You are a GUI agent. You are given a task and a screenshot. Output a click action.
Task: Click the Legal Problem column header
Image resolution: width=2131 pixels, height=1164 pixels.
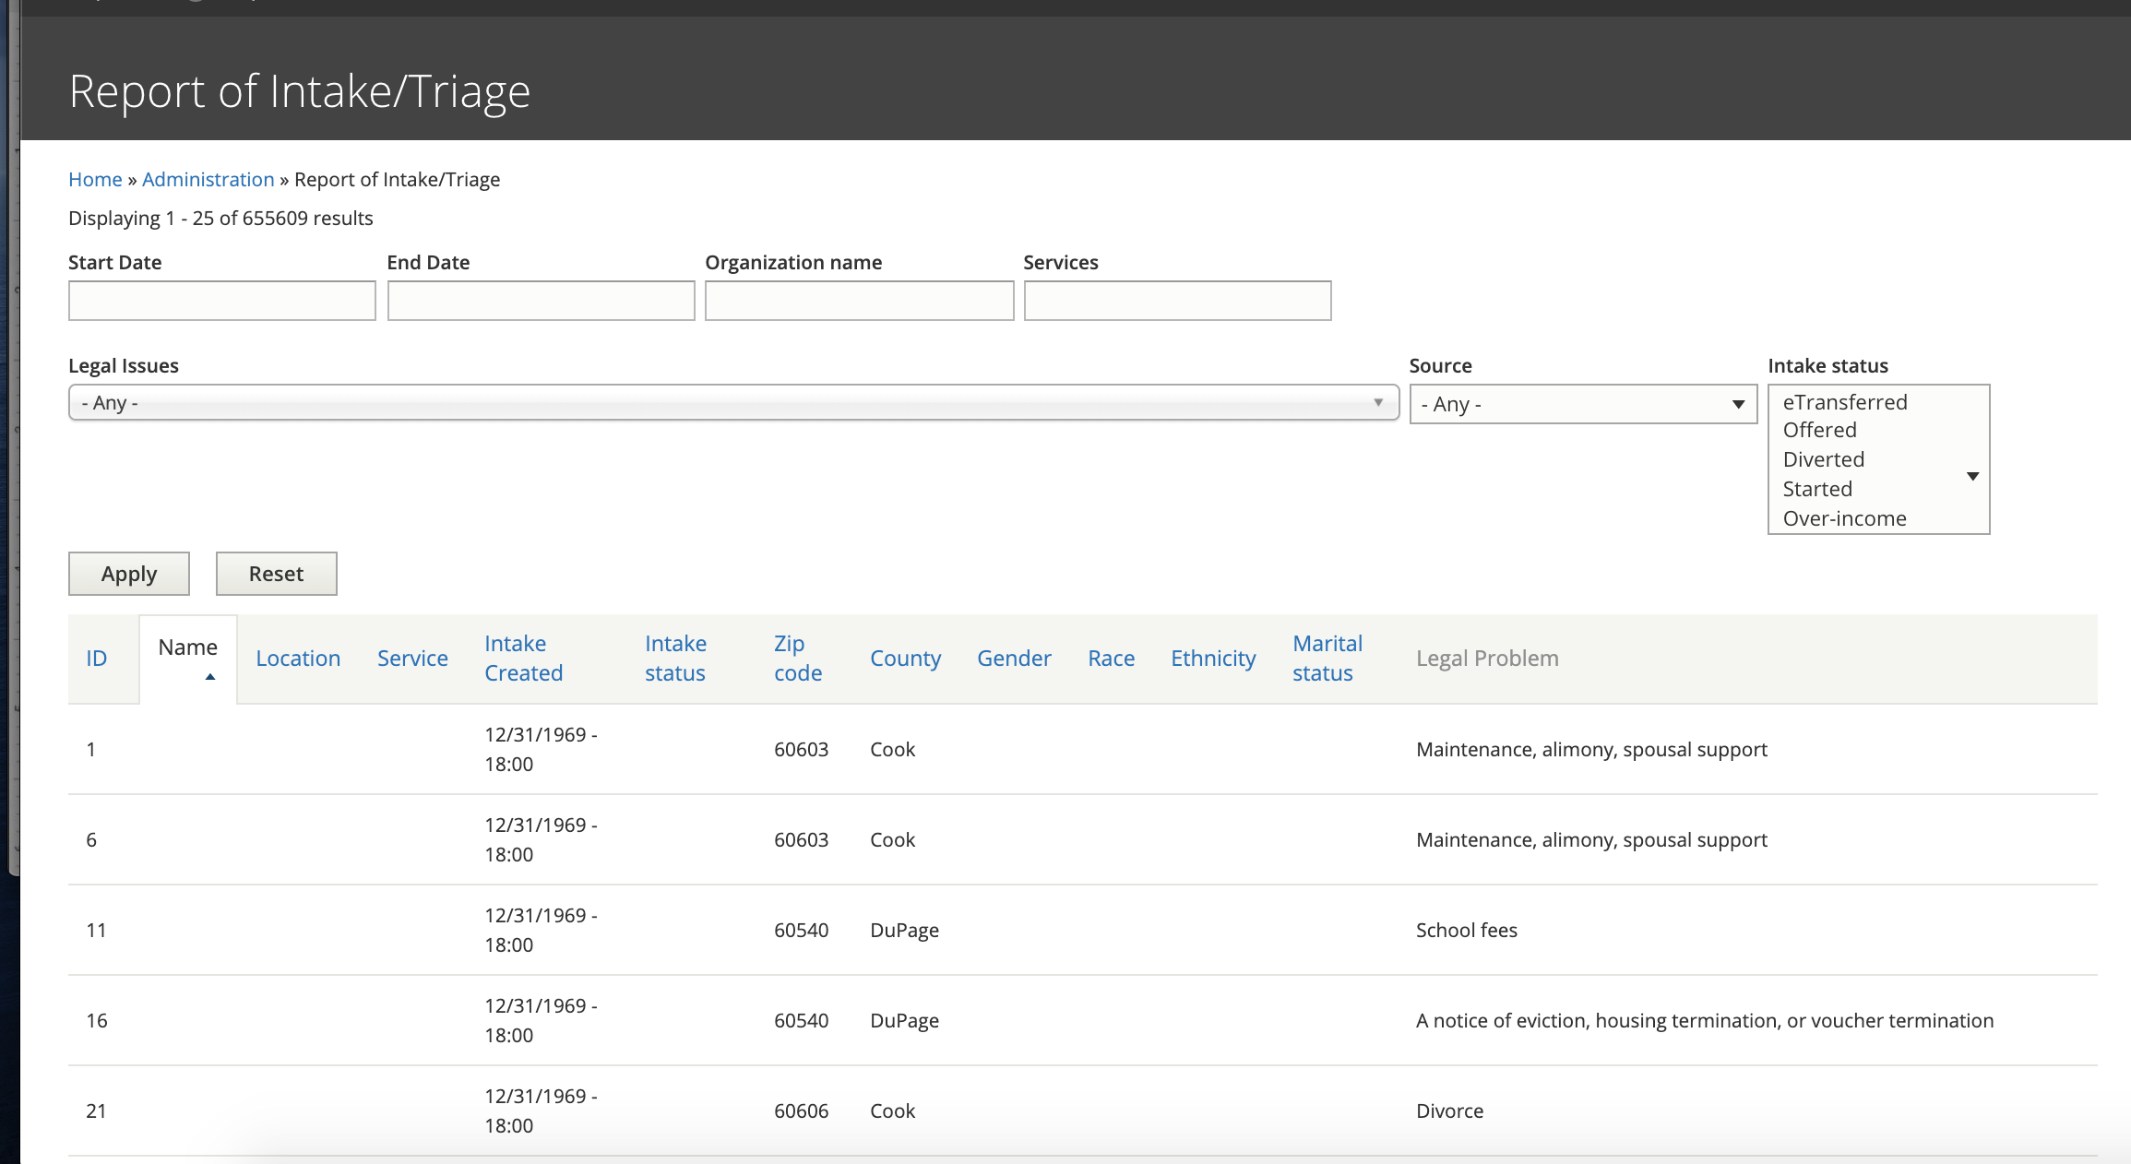click(1487, 659)
